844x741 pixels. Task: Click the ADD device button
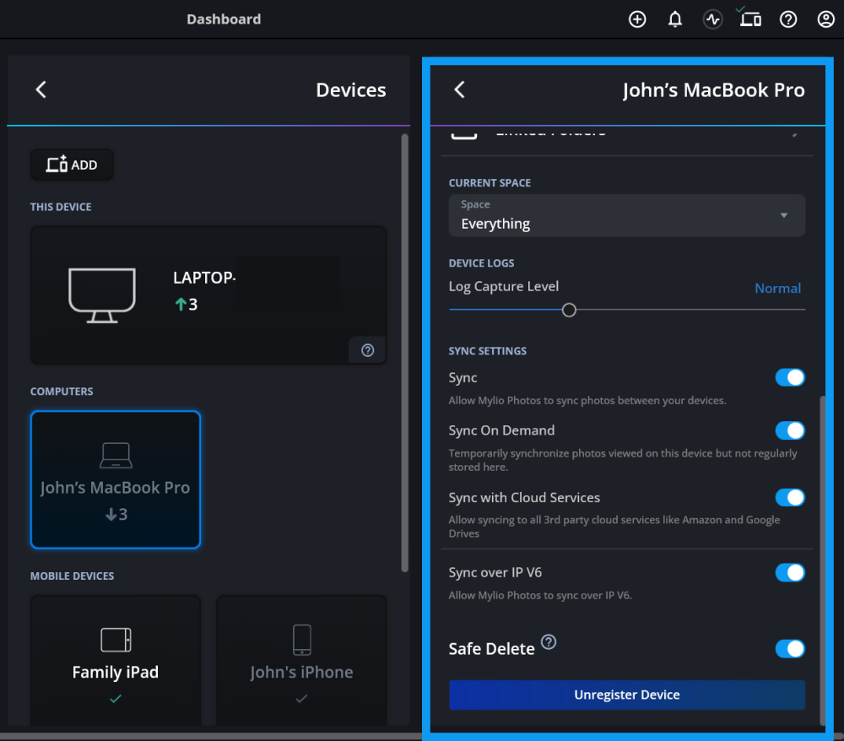(x=72, y=165)
